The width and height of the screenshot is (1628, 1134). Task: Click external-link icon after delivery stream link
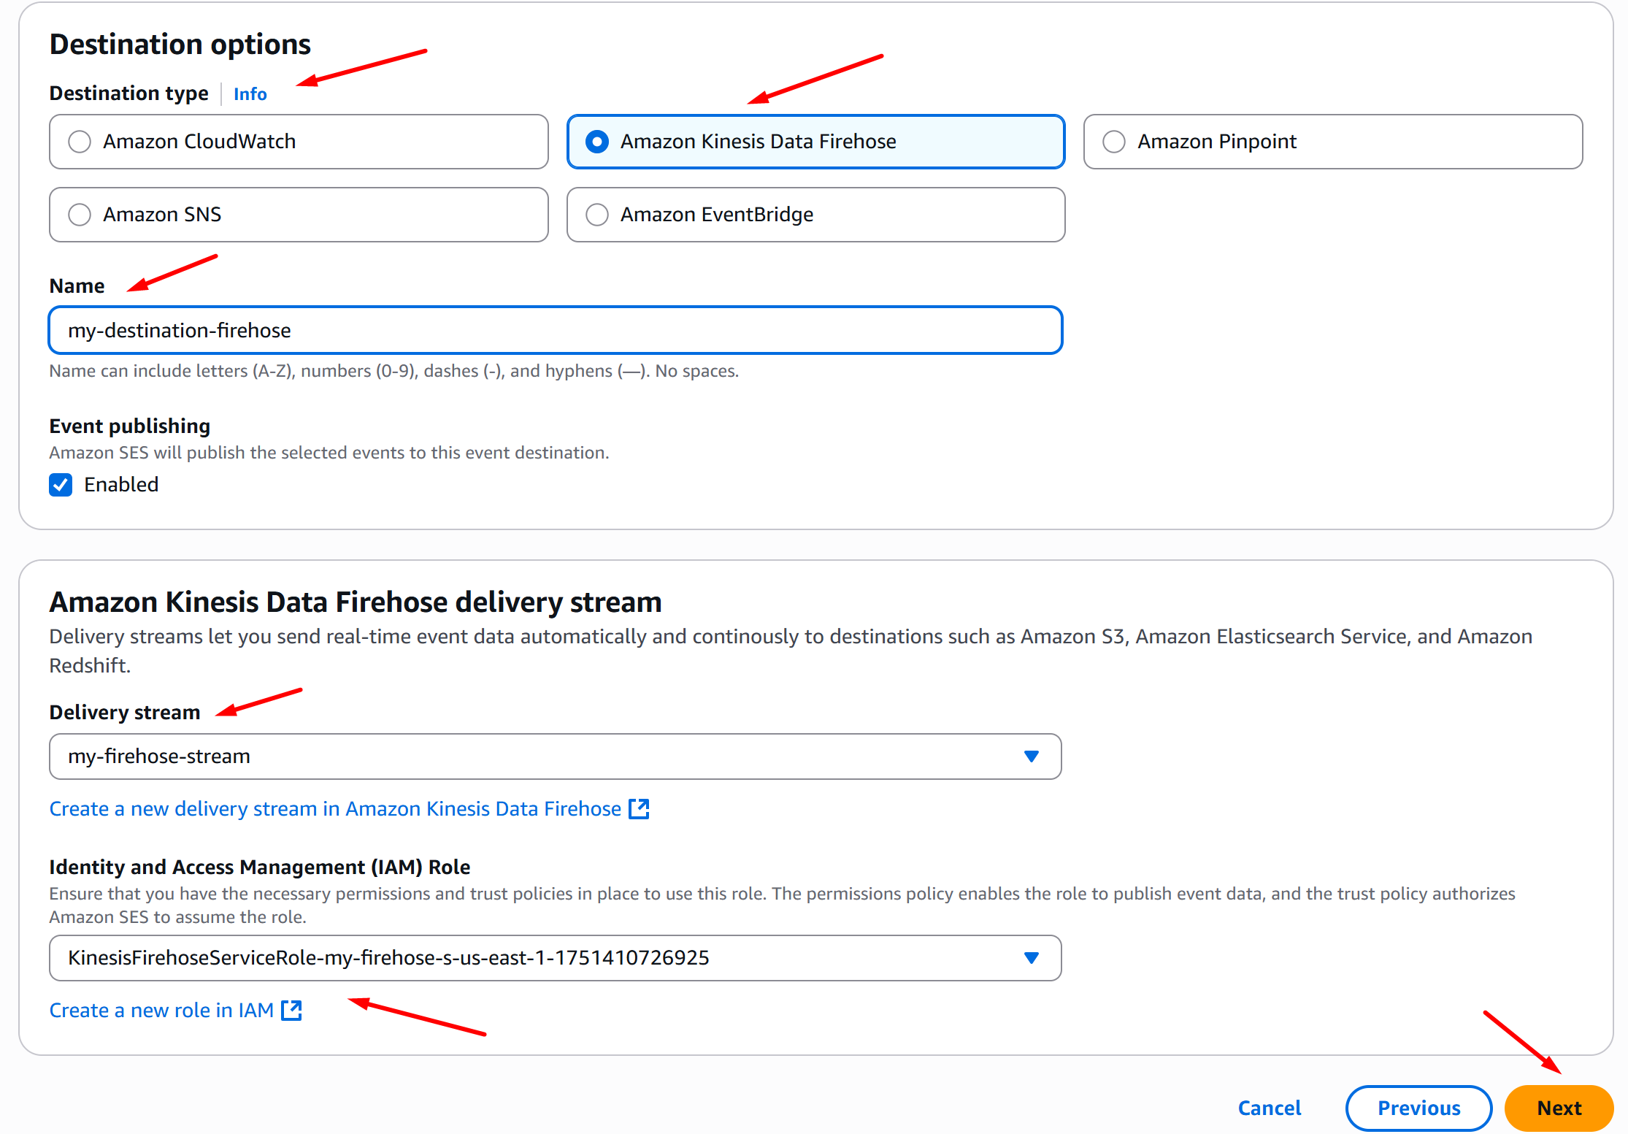(640, 809)
